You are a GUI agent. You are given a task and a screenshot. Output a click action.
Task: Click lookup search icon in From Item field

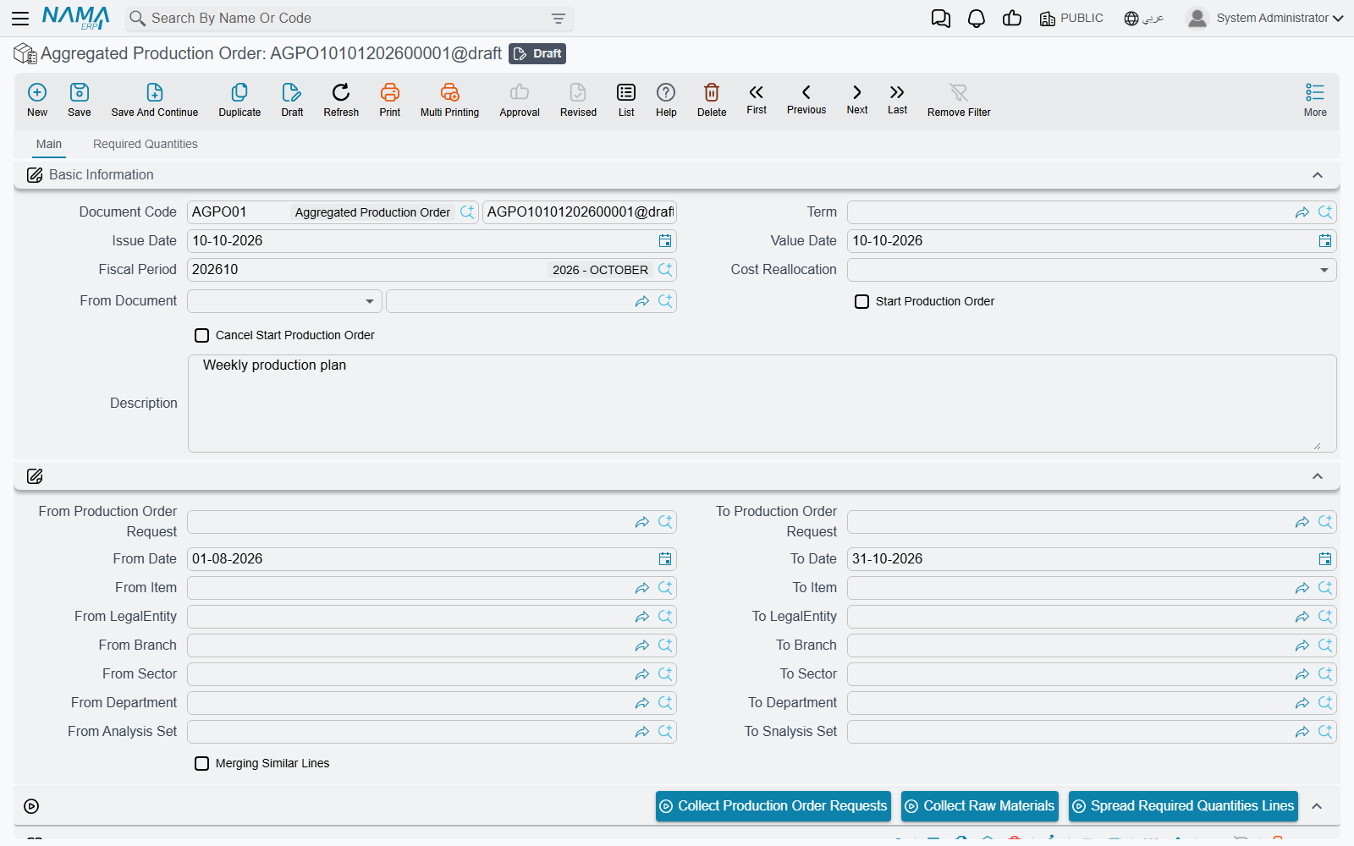(x=665, y=588)
